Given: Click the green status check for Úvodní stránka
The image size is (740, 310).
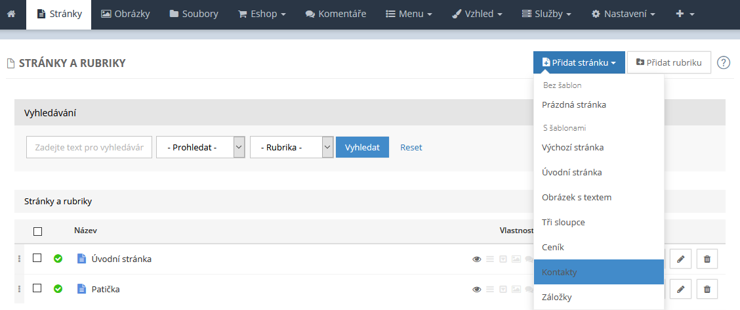Looking at the screenshot, I should pyautogui.click(x=58, y=259).
